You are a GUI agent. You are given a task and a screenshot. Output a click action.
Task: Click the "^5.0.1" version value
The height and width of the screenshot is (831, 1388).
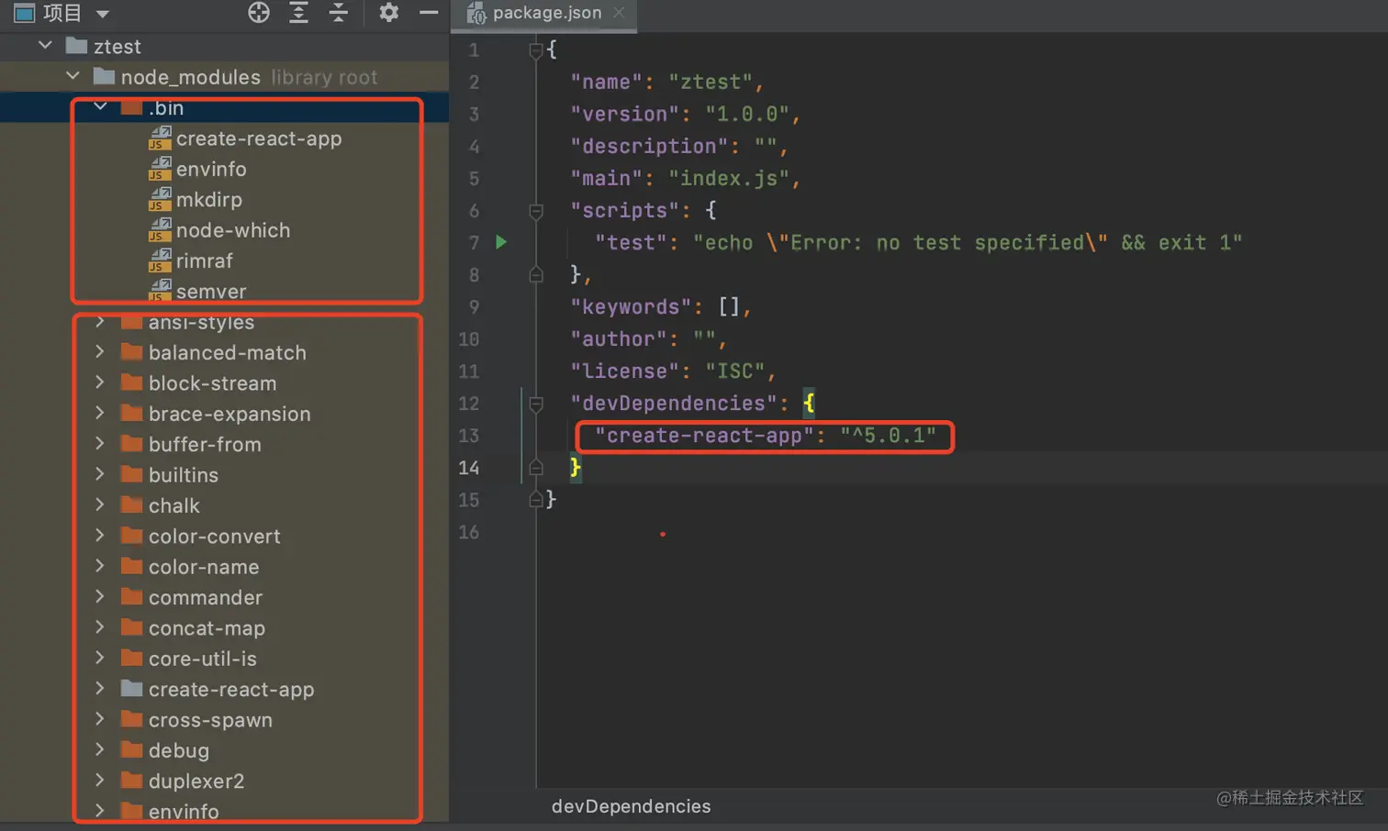coord(889,436)
